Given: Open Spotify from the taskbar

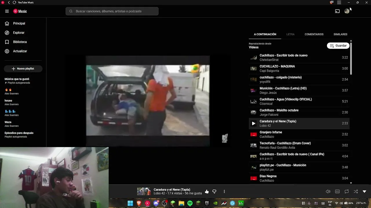Looking at the screenshot, I should click(190, 203).
